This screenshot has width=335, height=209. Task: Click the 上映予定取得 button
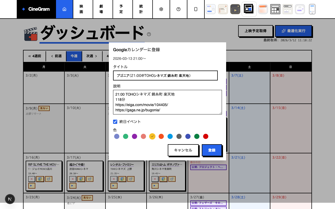pyautogui.click(x=256, y=31)
